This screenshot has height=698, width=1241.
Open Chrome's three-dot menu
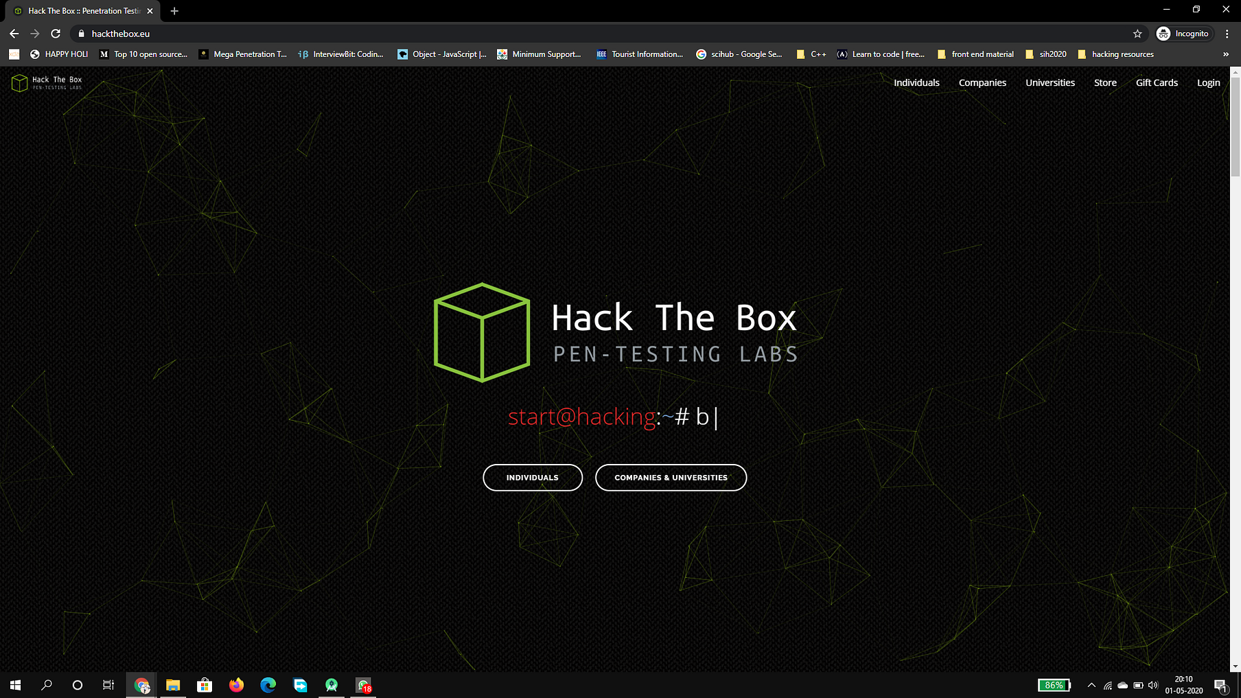click(x=1228, y=33)
